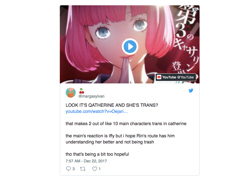Open the info icon on video corner

(x=195, y=9)
